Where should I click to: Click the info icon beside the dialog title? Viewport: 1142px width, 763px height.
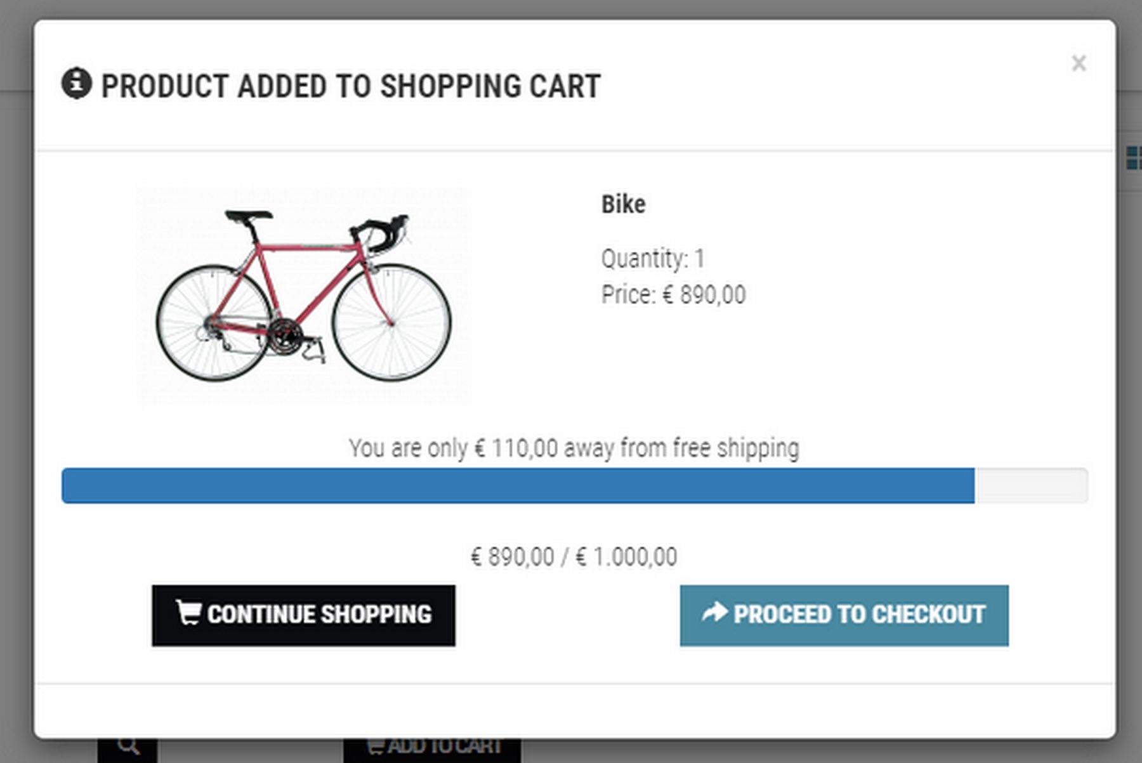[76, 84]
